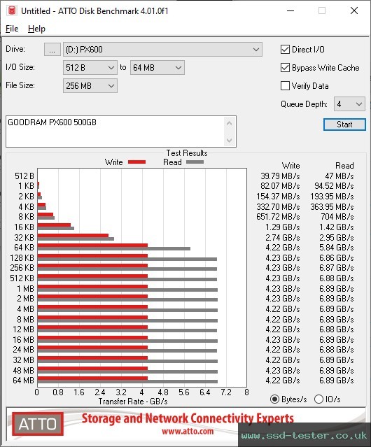Click the 64 KB row label
The image size is (371, 447).
click(x=24, y=248)
